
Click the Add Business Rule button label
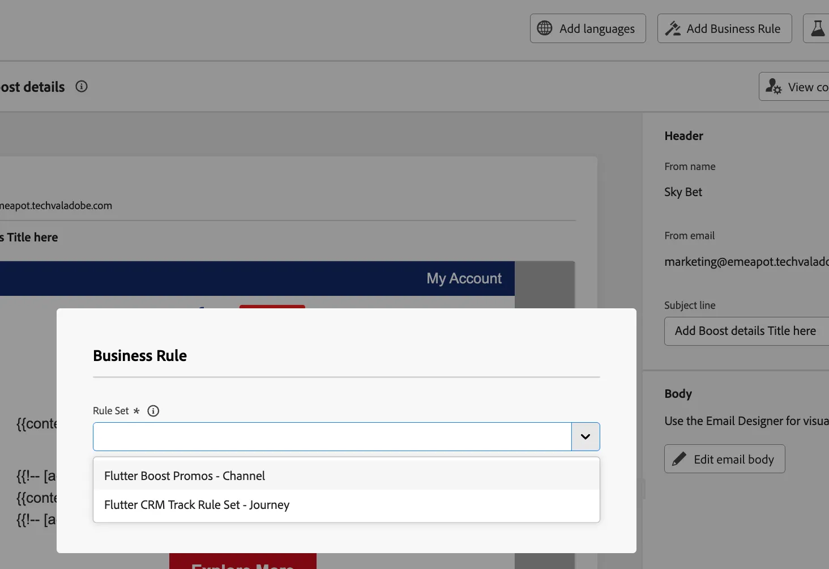733,28
